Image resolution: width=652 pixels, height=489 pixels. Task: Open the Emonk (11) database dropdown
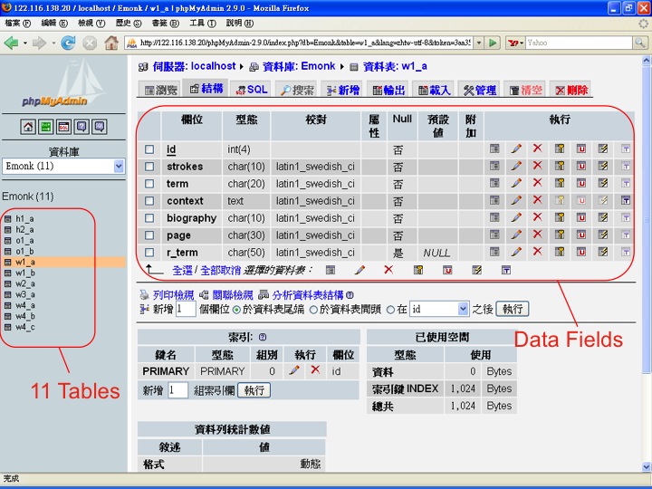(63, 167)
